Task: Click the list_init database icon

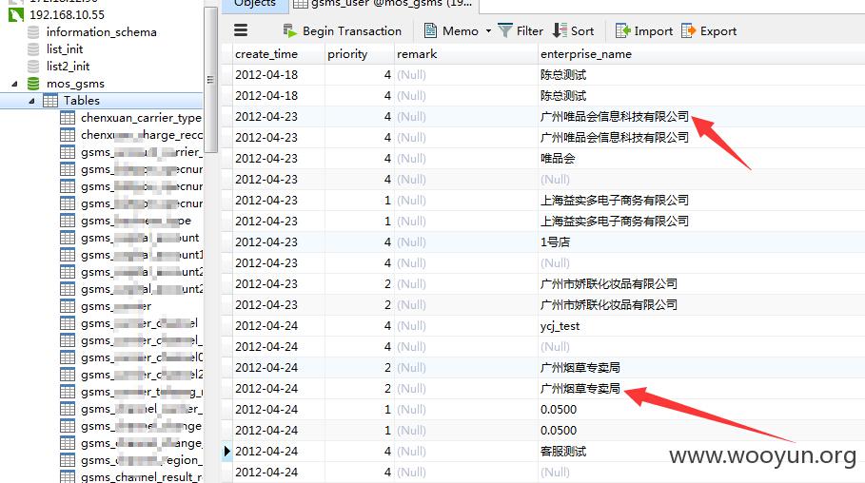Action: coord(33,49)
